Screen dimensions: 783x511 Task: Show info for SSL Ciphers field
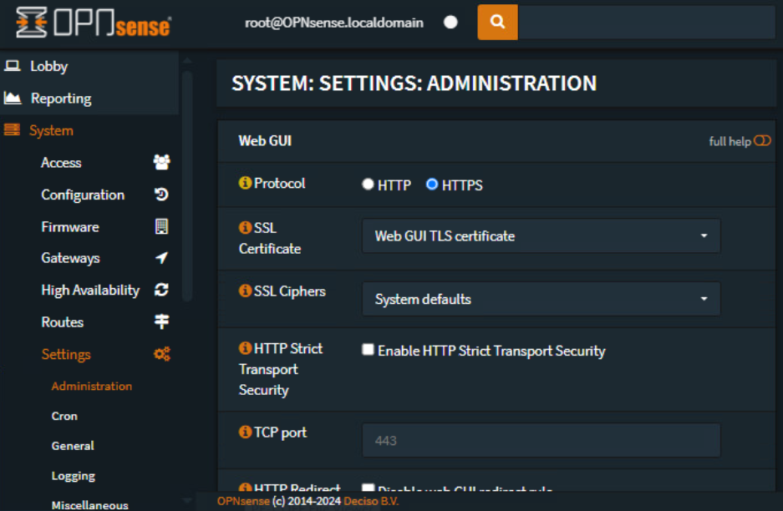pyautogui.click(x=245, y=291)
